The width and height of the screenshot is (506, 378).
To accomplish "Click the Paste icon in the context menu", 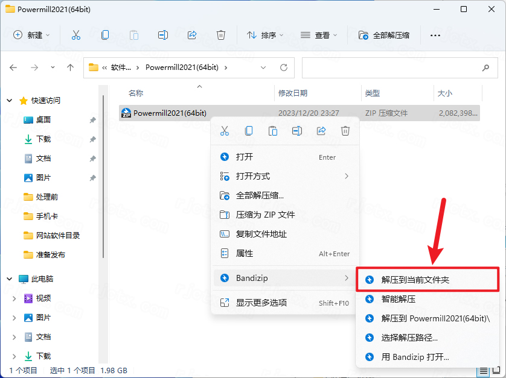I will 273,131.
